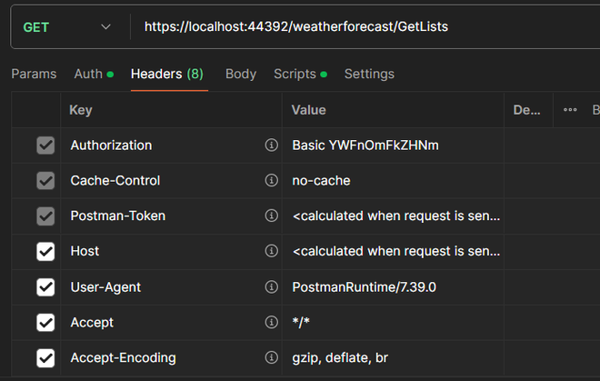600x381 pixels.
Task: Switch to the Body tab
Action: click(x=241, y=75)
